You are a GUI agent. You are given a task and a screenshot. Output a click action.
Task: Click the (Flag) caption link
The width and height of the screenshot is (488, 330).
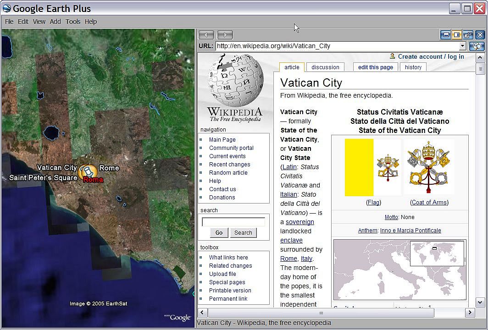click(x=373, y=203)
